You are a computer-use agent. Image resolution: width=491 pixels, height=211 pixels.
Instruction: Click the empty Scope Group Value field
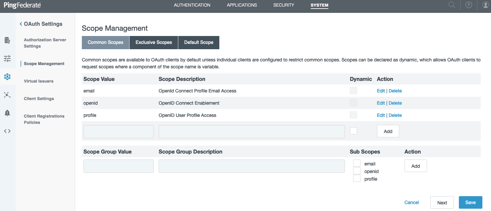point(118,166)
